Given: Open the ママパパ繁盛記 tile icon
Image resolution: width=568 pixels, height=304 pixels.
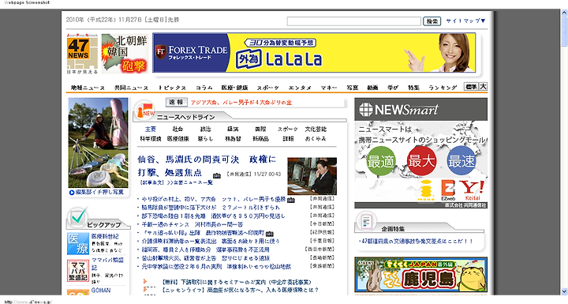Looking at the screenshot, I should pyautogui.click(x=78, y=271).
